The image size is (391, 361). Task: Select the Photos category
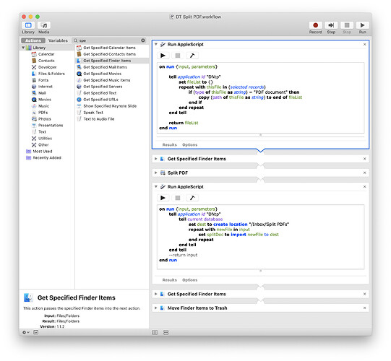pos(44,119)
